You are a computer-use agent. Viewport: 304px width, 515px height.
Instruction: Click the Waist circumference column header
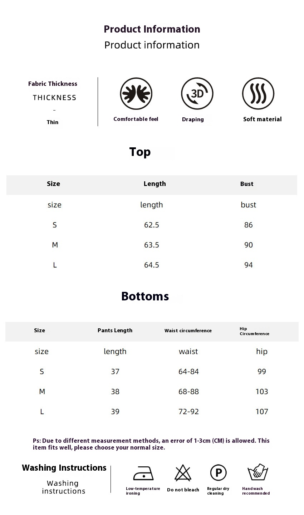(188, 331)
